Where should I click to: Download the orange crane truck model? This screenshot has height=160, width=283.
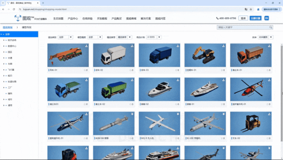click(x=87, y=46)
